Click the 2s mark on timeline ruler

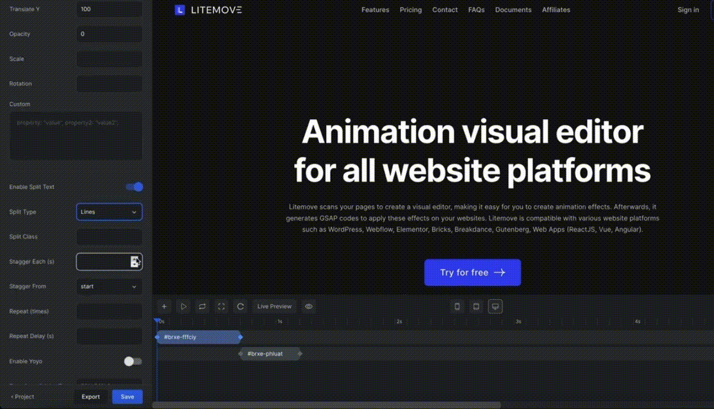point(399,322)
